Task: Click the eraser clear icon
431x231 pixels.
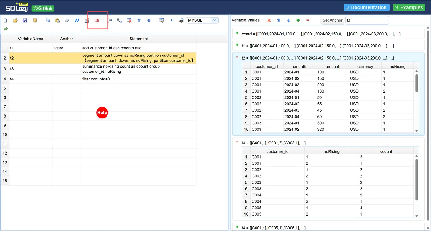Action: [x=67, y=20]
